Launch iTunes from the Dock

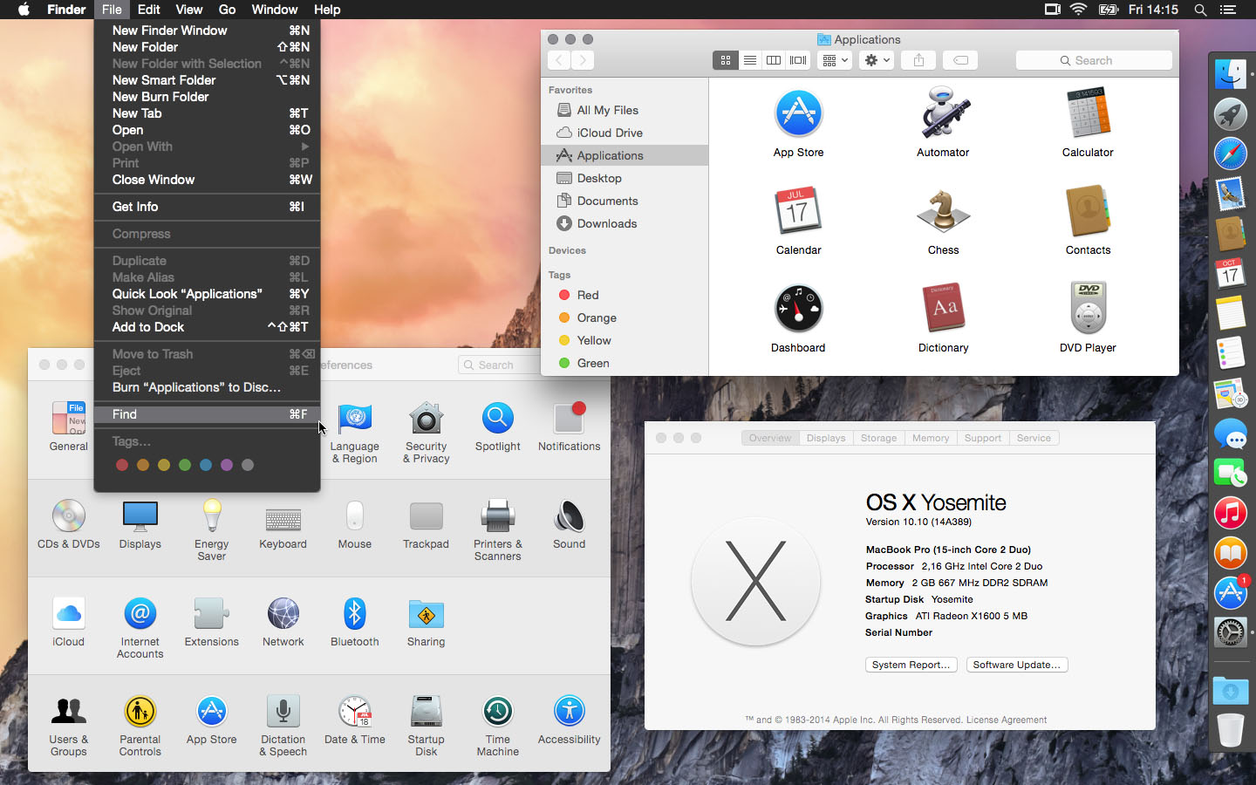(x=1230, y=512)
